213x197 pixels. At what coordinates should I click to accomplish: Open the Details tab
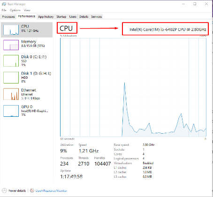[x=84, y=16]
